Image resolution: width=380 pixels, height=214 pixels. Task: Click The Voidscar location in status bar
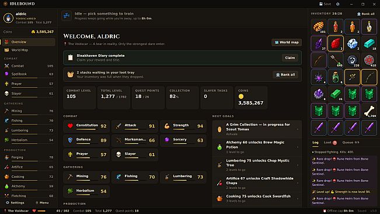click(16, 211)
